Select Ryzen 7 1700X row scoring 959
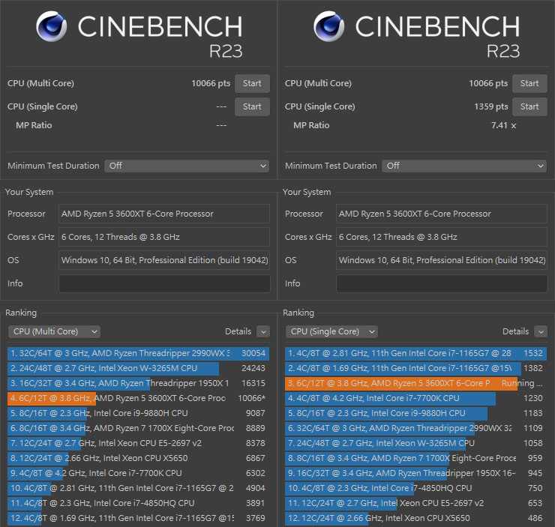Image resolution: width=555 pixels, height=527 pixels. click(415, 458)
